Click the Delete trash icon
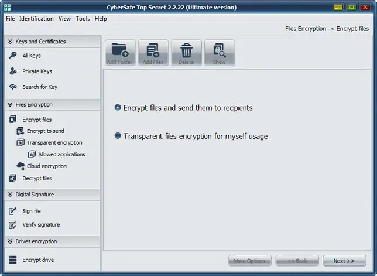 point(186,53)
